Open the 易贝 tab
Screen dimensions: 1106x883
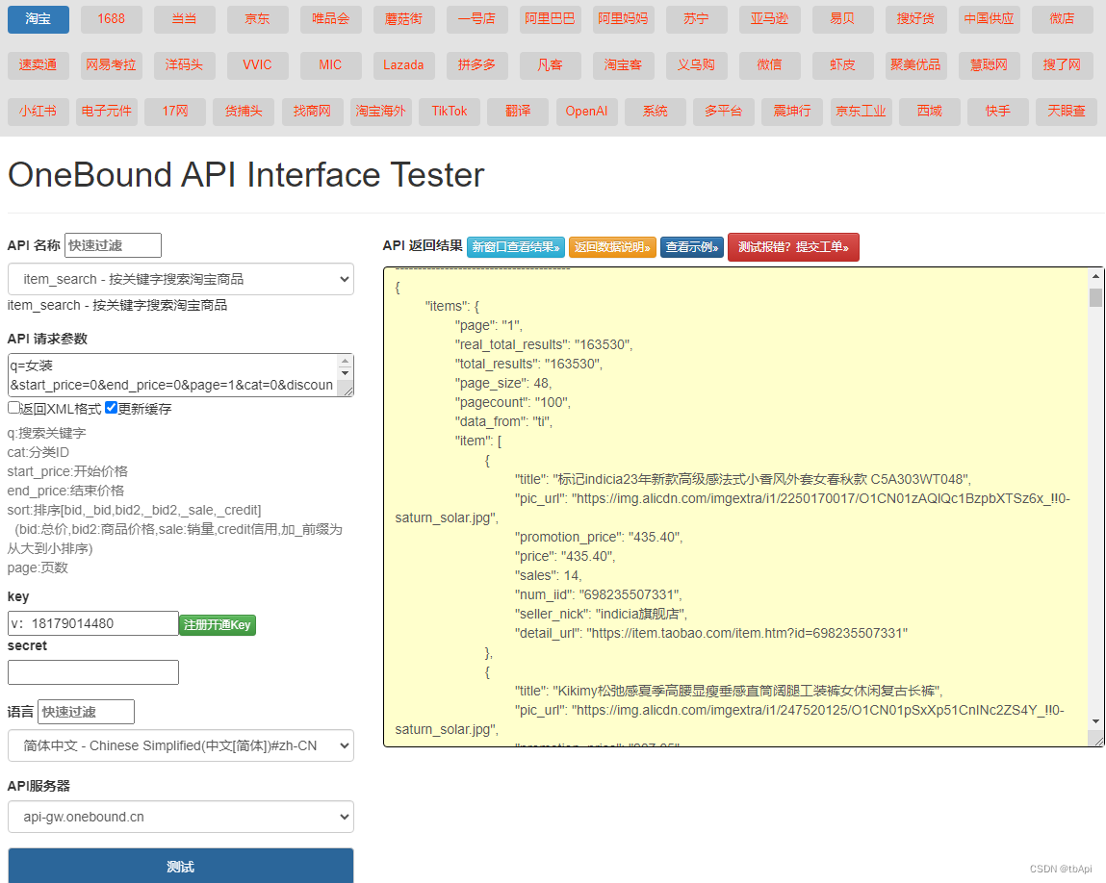pyautogui.click(x=842, y=19)
